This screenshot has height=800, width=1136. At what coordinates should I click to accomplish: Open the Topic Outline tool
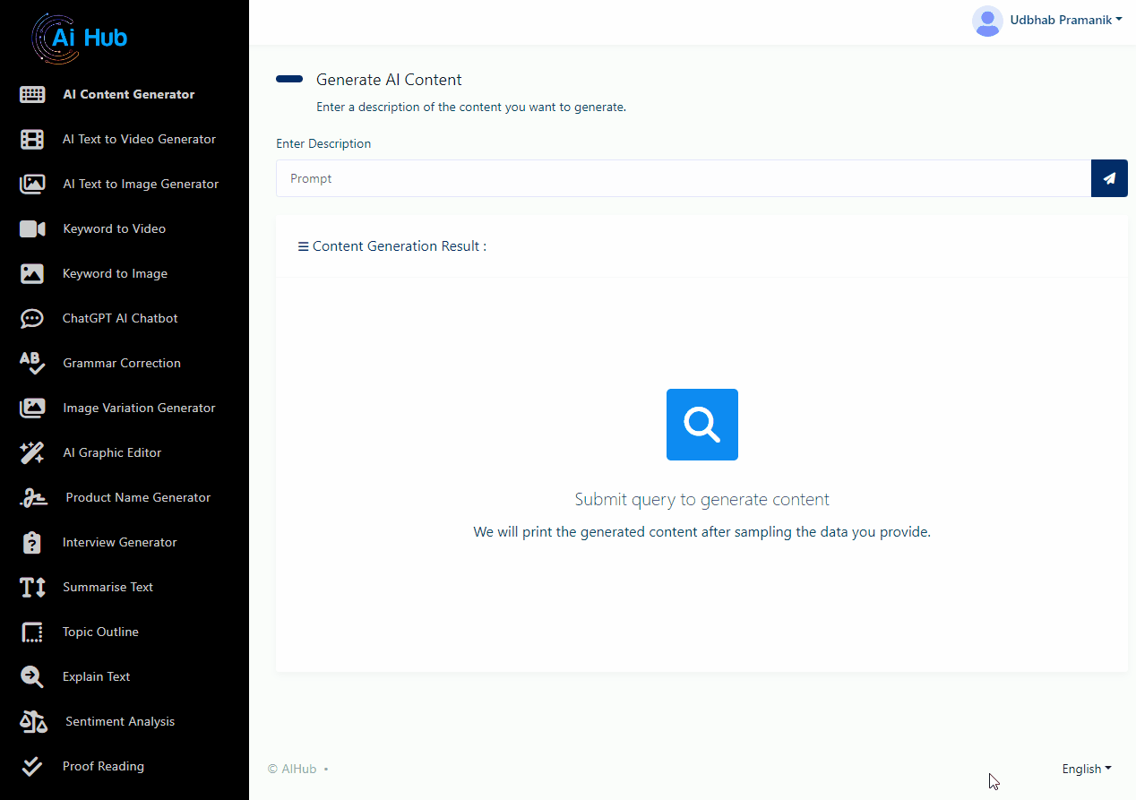100,632
